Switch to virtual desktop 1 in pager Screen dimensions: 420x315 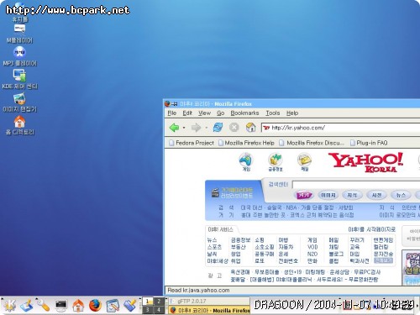pyautogui.click(x=147, y=302)
